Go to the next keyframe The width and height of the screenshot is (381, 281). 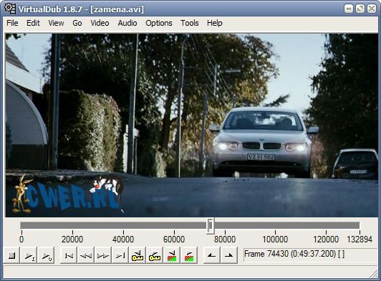(x=155, y=255)
